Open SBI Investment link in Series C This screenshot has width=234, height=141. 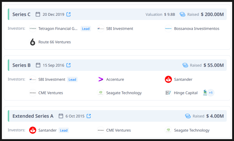[120, 29]
